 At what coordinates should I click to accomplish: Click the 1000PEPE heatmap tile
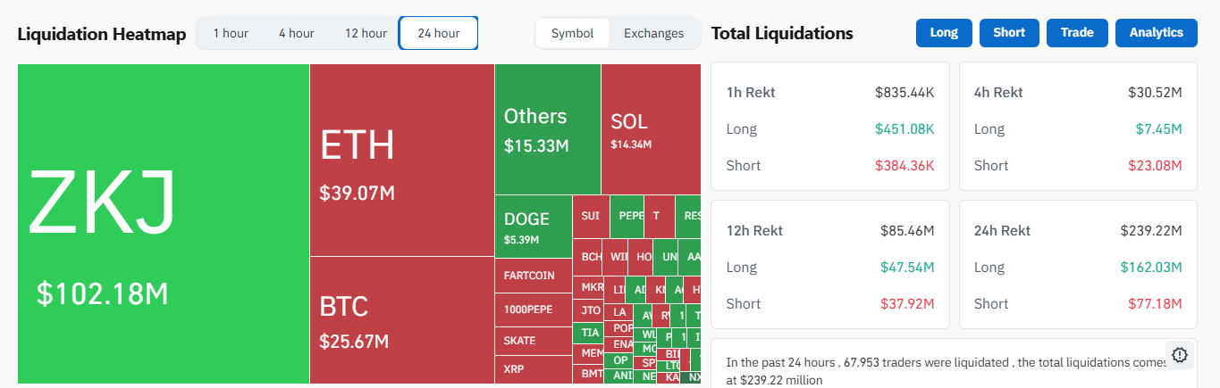click(x=533, y=310)
